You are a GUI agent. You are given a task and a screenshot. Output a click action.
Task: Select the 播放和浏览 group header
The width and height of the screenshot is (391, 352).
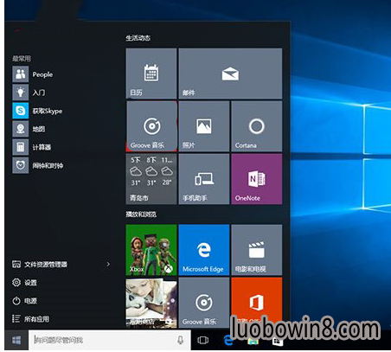(141, 214)
